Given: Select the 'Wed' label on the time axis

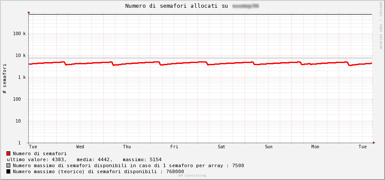Looking at the screenshot, I should [80, 147].
